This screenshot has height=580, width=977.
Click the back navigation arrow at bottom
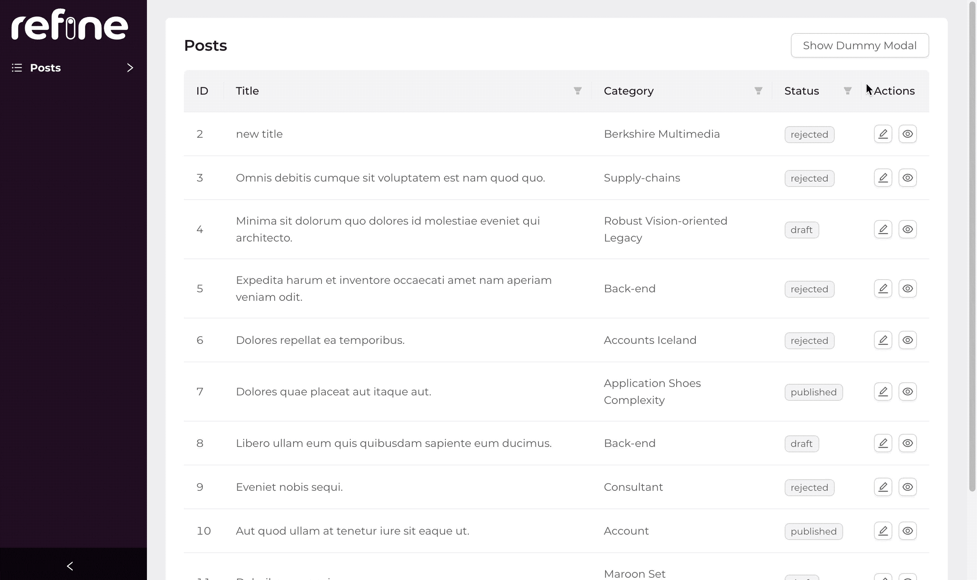point(69,565)
